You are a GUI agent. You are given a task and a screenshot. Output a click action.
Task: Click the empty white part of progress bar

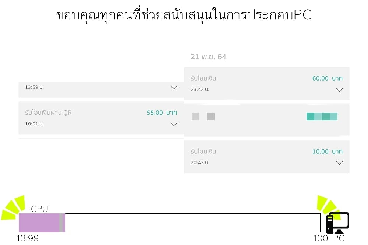click(191, 223)
